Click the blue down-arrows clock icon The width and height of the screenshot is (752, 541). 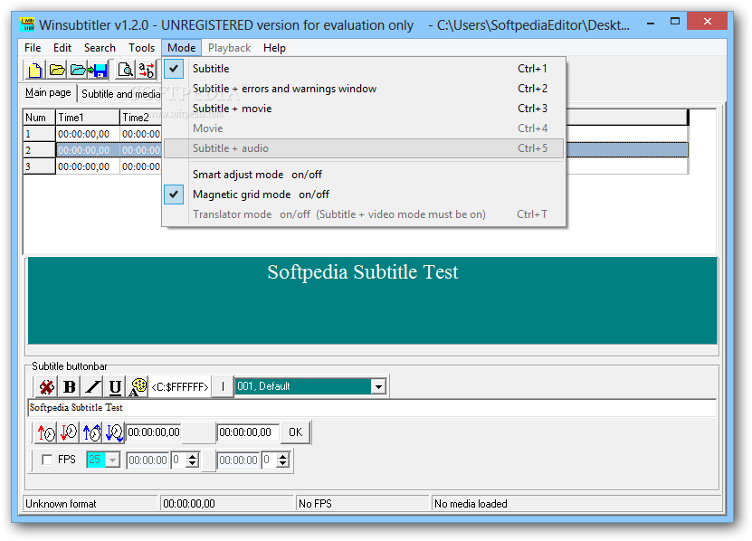coord(114,432)
